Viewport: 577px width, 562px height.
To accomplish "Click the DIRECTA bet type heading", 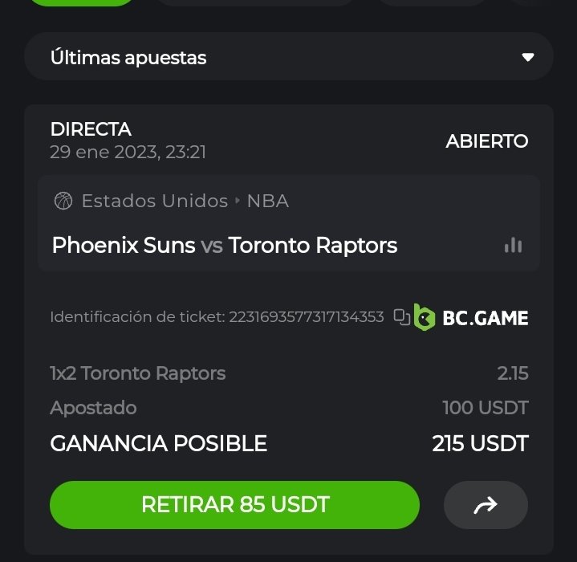I will pyautogui.click(x=91, y=129).
